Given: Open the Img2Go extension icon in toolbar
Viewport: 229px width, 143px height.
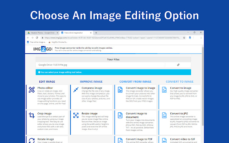Looking at the screenshot, I should [190, 38].
